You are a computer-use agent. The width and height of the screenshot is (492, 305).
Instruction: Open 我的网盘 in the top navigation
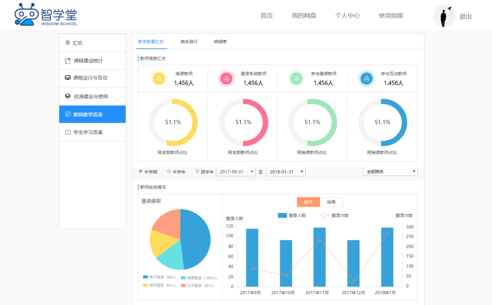pos(304,16)
